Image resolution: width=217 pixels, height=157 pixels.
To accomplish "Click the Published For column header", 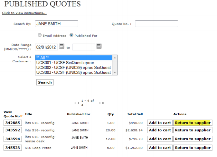I will (x=79, y=114).
